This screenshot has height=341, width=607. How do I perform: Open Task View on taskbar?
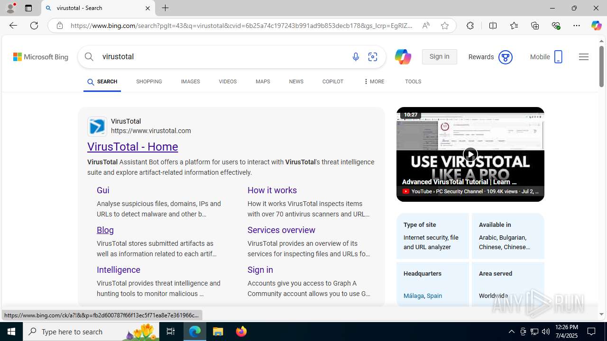(171, 332)
